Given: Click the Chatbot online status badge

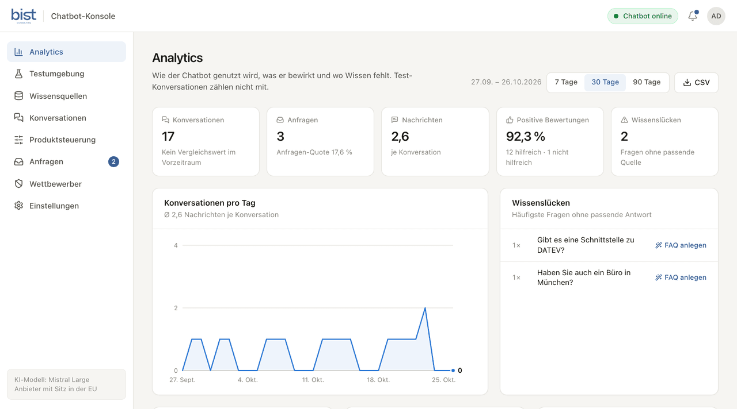Looking at the screenshot, I should (x=643, y=16).
